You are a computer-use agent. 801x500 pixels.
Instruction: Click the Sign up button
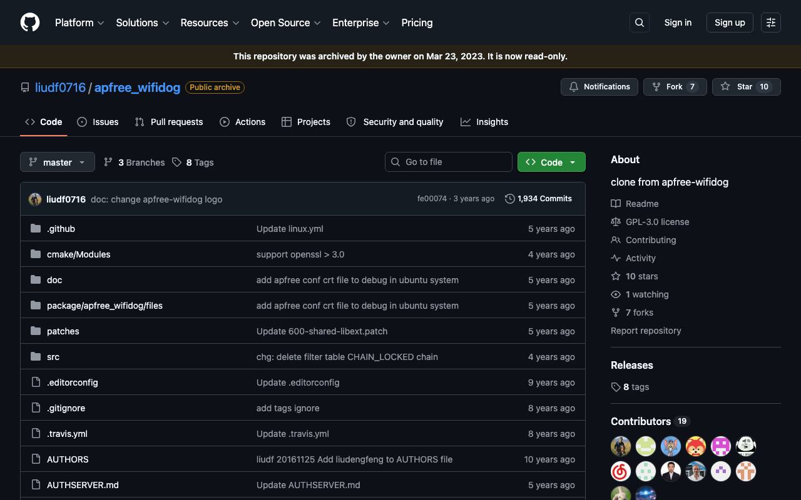click(730, 22)
